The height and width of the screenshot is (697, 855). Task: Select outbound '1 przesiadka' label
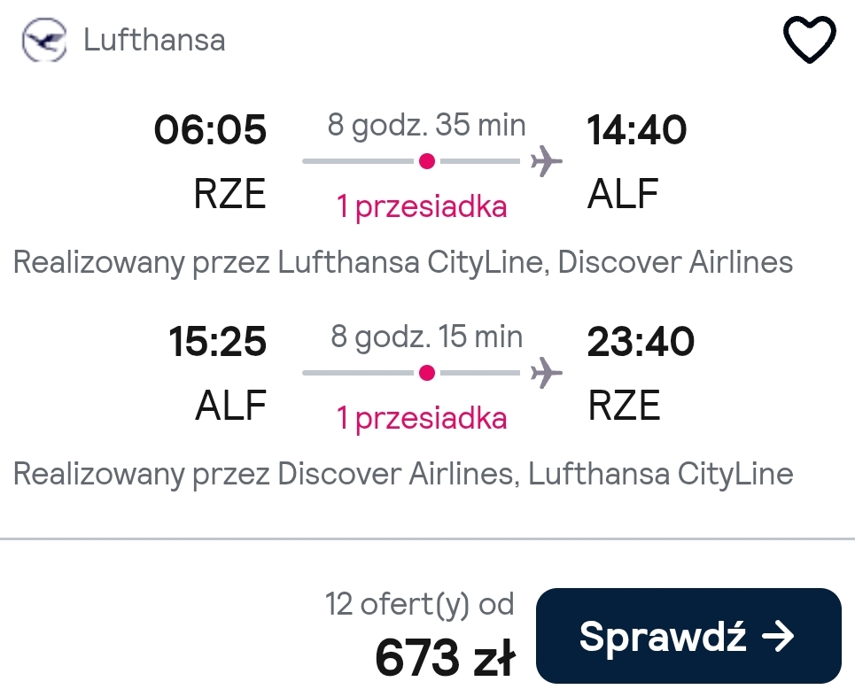pos(422,206)
